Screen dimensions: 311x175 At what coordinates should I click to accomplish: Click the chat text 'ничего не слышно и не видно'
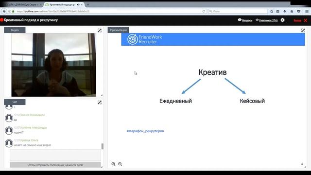click(x=33, y=145)
